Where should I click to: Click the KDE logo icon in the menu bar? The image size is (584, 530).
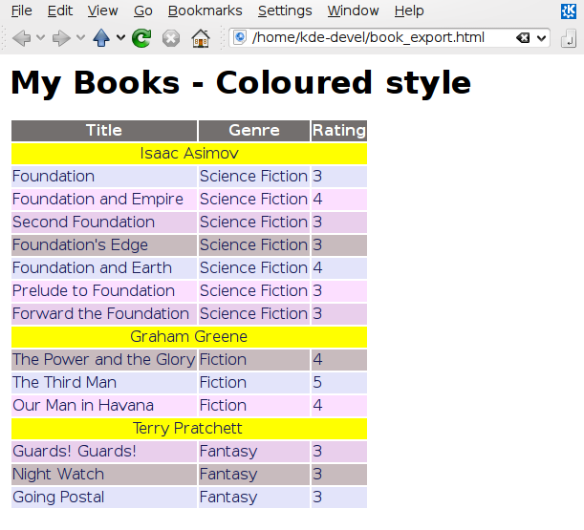click(568, 11)
